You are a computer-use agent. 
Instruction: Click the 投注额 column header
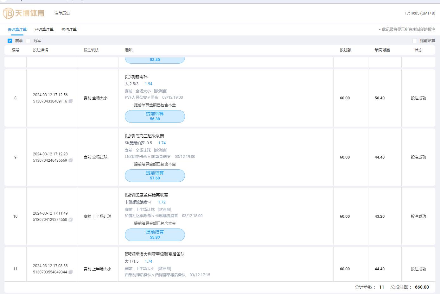(x=345, y=50)
